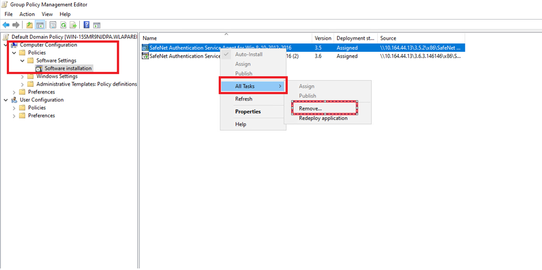The image size is (542, 270).
Task: Open the Help menu in menu bar
Action: click(65, 14)
